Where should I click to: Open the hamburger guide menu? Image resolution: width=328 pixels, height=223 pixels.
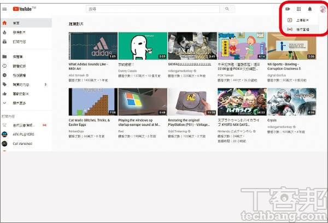4,9
